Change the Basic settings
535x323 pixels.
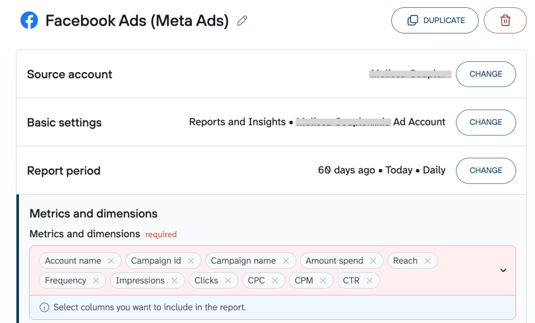pos(485,122)
